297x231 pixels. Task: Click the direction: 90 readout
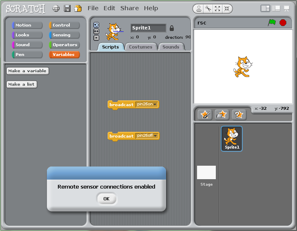click(x=178, y=37)
